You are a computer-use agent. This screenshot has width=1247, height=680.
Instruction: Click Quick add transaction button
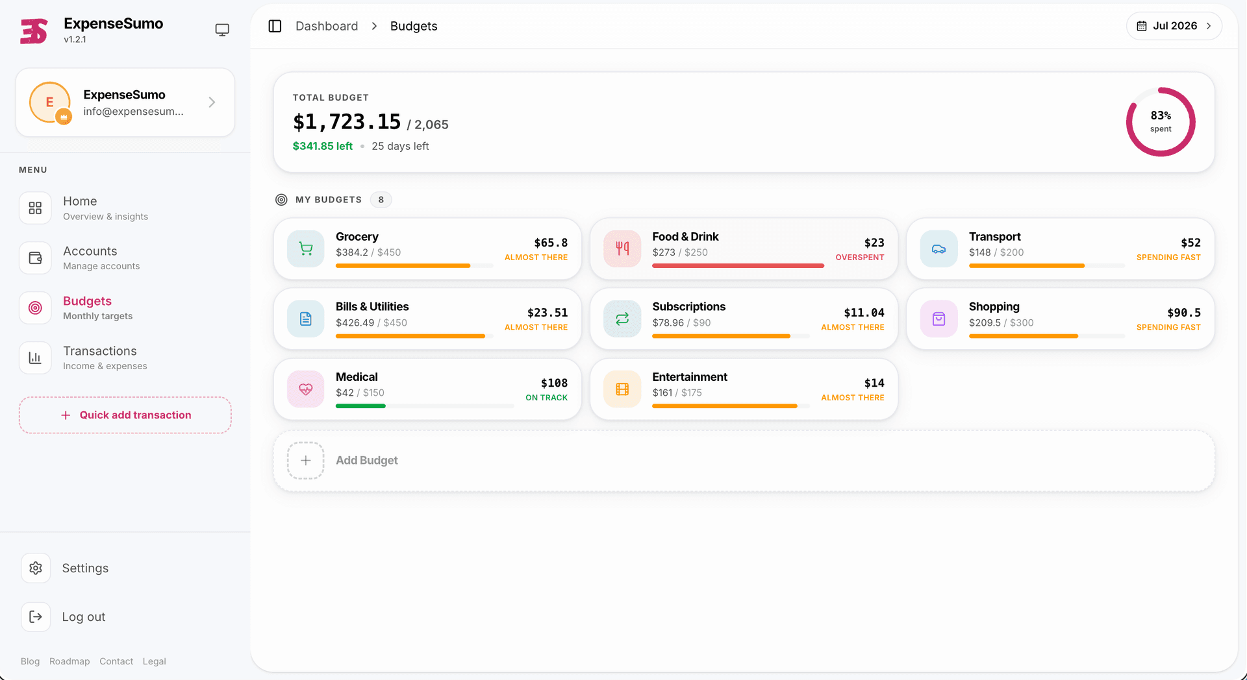125,415
